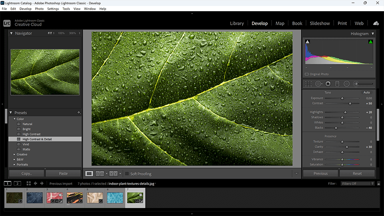
Task: Click the Exposure slider handle
Action: pyautogui.click(x=342, y=98)
